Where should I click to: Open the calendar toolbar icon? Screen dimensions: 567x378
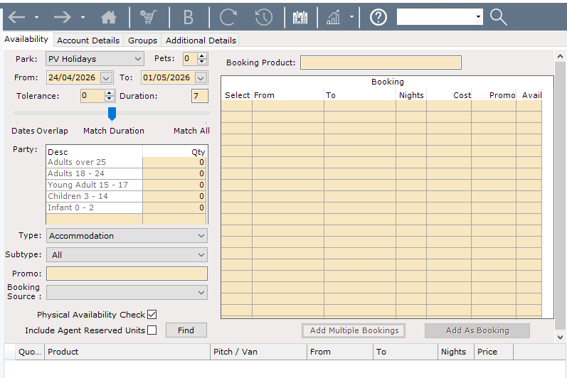coord(300,17)
